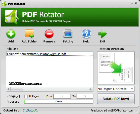Screen dimensions: 140x114
Task: Close the PDF Rotator window
Action: (x=136, y=3)
